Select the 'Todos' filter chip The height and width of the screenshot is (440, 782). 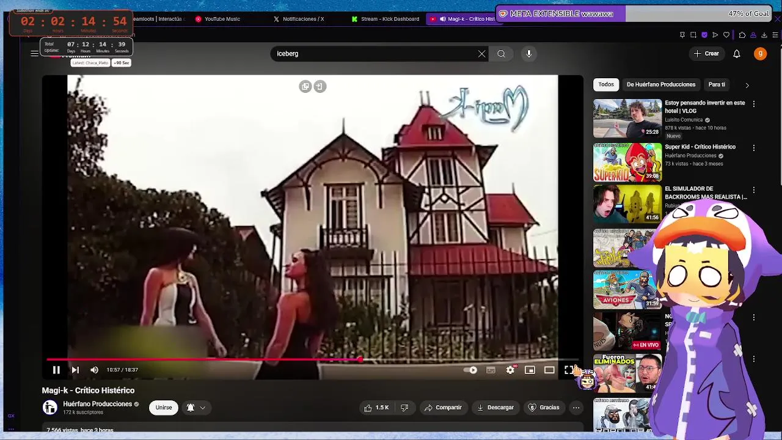[606, 84]
